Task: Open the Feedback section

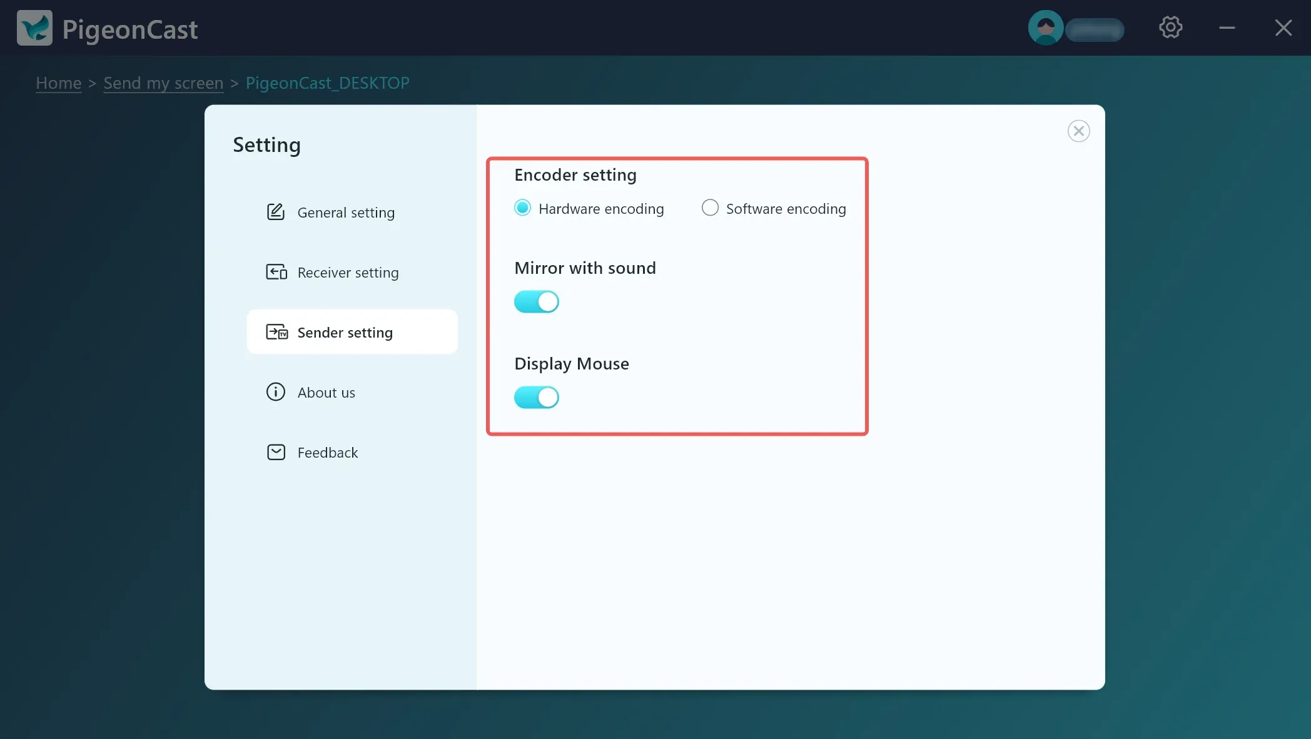Action: click(x=352, y=452)
